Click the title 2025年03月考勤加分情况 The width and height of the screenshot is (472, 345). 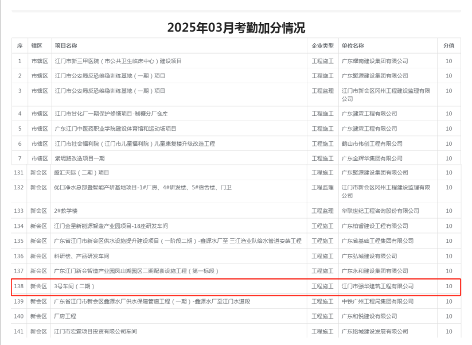point(236,28)
